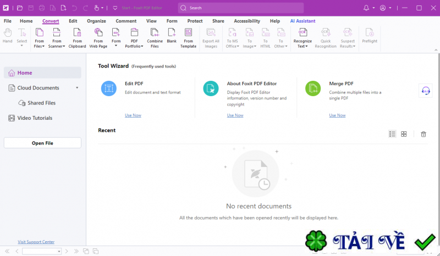Open From Files dropdown arrow
Screen dimensions: 440x256
click(x=43, y=46)
